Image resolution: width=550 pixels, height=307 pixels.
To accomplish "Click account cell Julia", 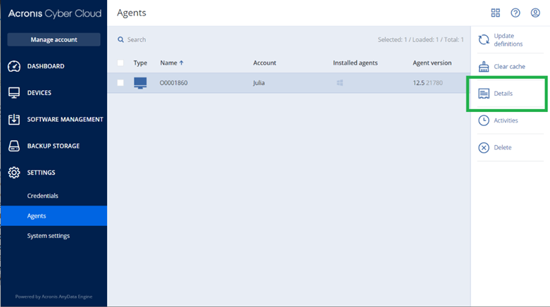I will pyautogui.click(x=259, y=83).
